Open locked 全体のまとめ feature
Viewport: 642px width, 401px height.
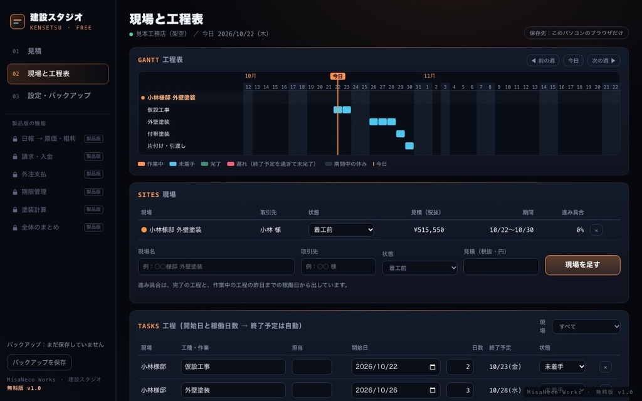(58, 227)
